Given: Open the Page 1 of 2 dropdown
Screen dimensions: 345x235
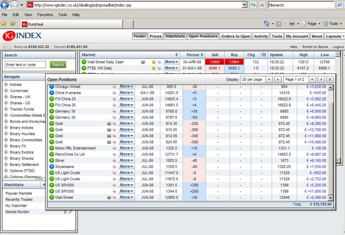Looking at the screenshot, I should [312, 79].
